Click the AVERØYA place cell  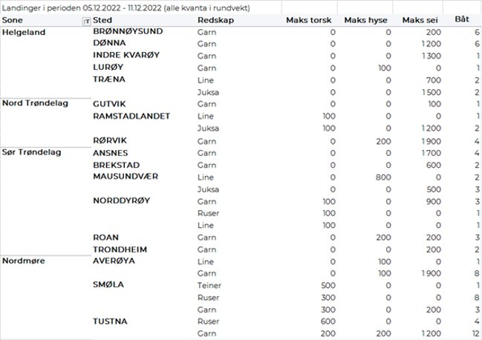[x=114, y=261]
